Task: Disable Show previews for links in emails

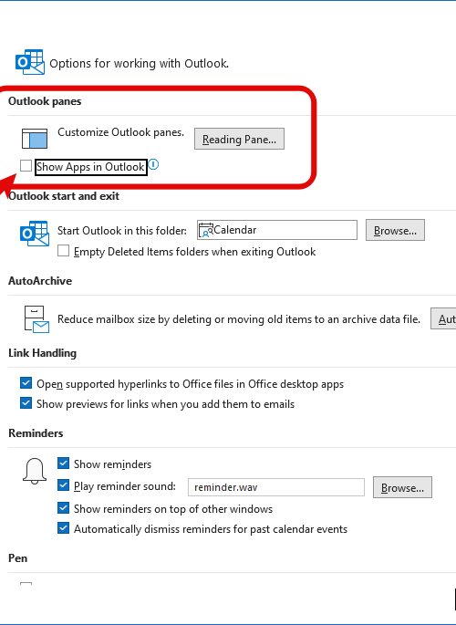Action: [26, 403]
